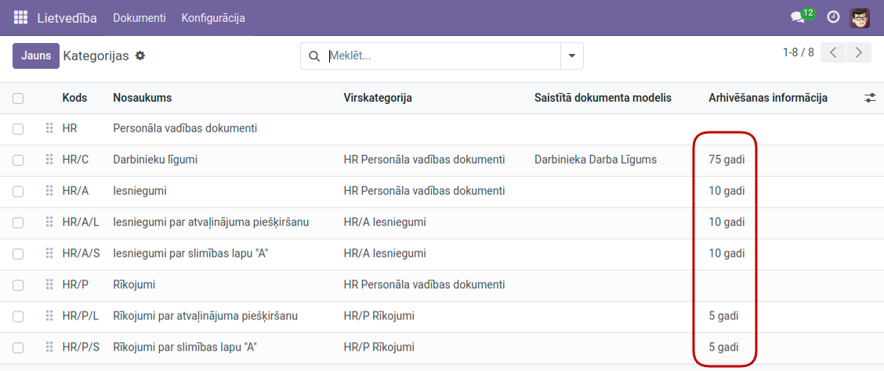Open the activities clock icon
This screenshot has width=884, height=371.
[833, 17]
